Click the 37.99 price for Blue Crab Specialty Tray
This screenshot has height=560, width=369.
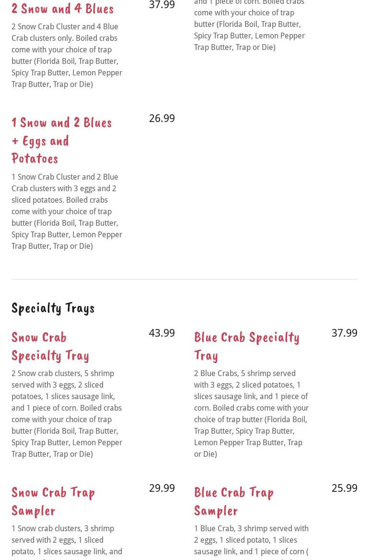tap(345, 333)
